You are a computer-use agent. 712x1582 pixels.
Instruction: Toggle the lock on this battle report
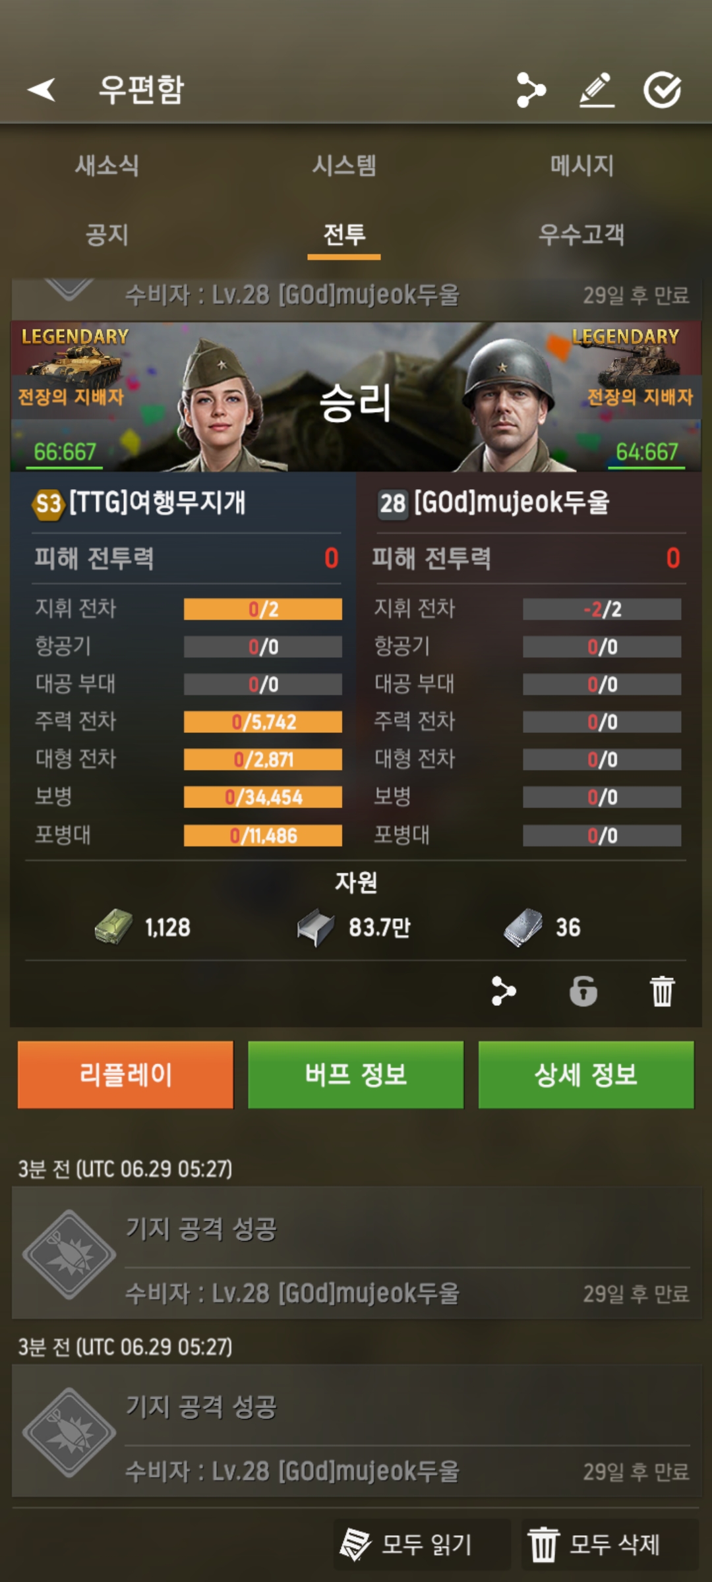pyautogui.click(x=583, y=991)
